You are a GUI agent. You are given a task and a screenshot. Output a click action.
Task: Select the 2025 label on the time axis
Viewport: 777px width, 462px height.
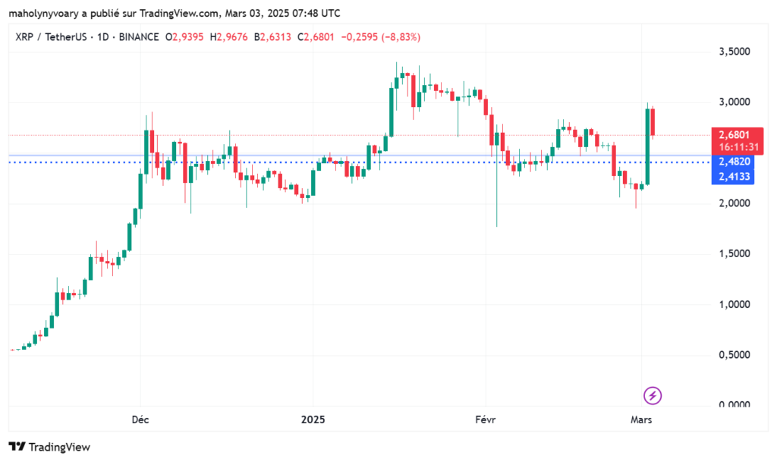click(x=313, y=419)
